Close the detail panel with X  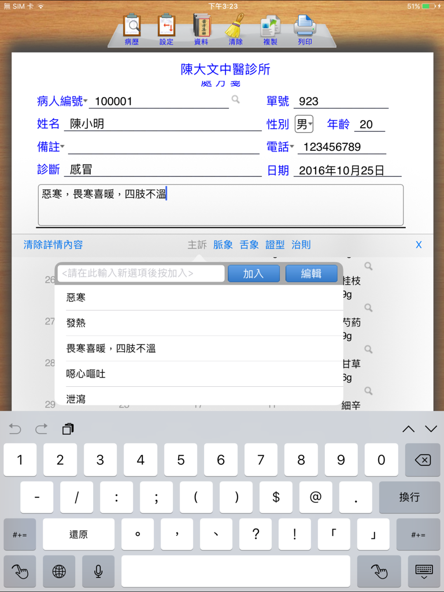click(419, 245)
